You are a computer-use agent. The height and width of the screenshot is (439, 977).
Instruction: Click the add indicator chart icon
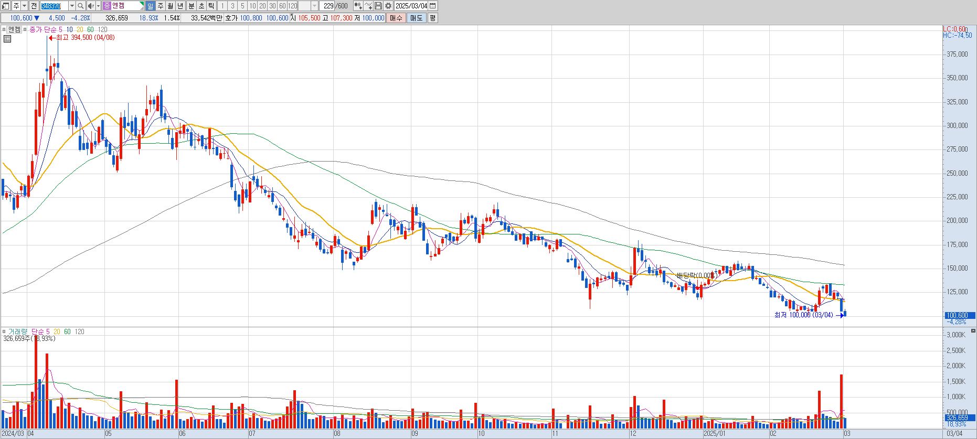pyautogui.click(x=358, y=6)
